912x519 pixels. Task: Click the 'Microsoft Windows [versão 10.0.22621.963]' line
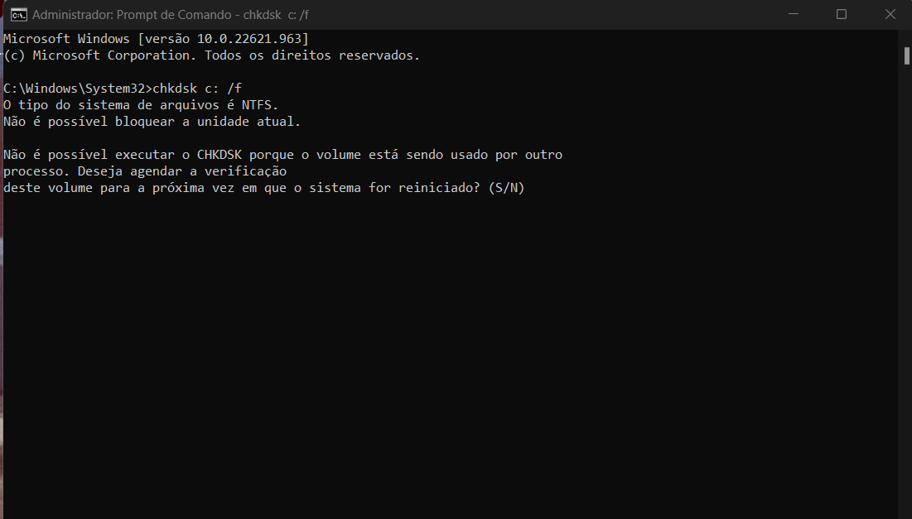coord(156,39)
